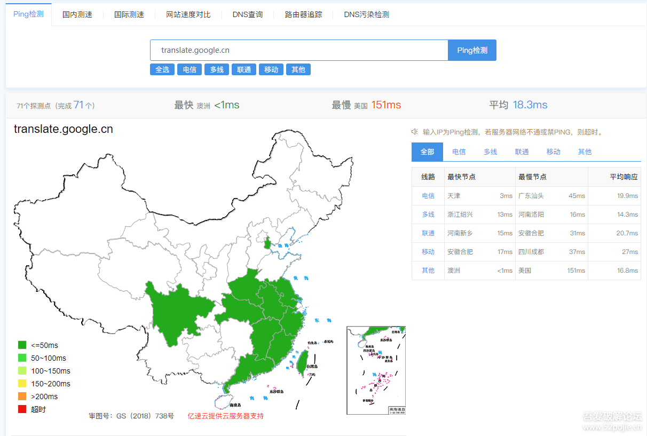Click the 河南洛阳 slowest-node cell
647x436 pixels.
pos(531,215)
